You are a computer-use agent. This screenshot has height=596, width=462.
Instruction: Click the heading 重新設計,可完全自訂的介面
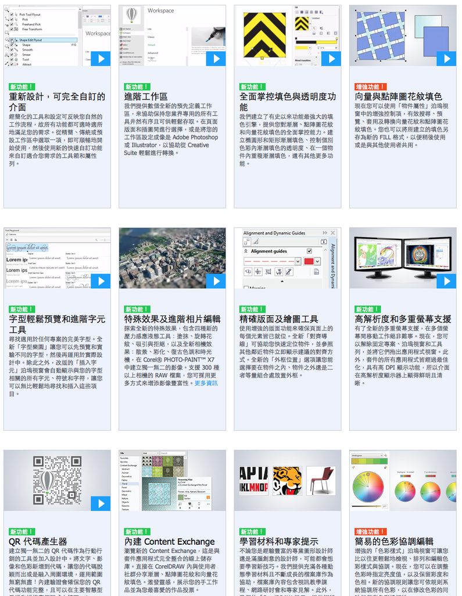57,102
